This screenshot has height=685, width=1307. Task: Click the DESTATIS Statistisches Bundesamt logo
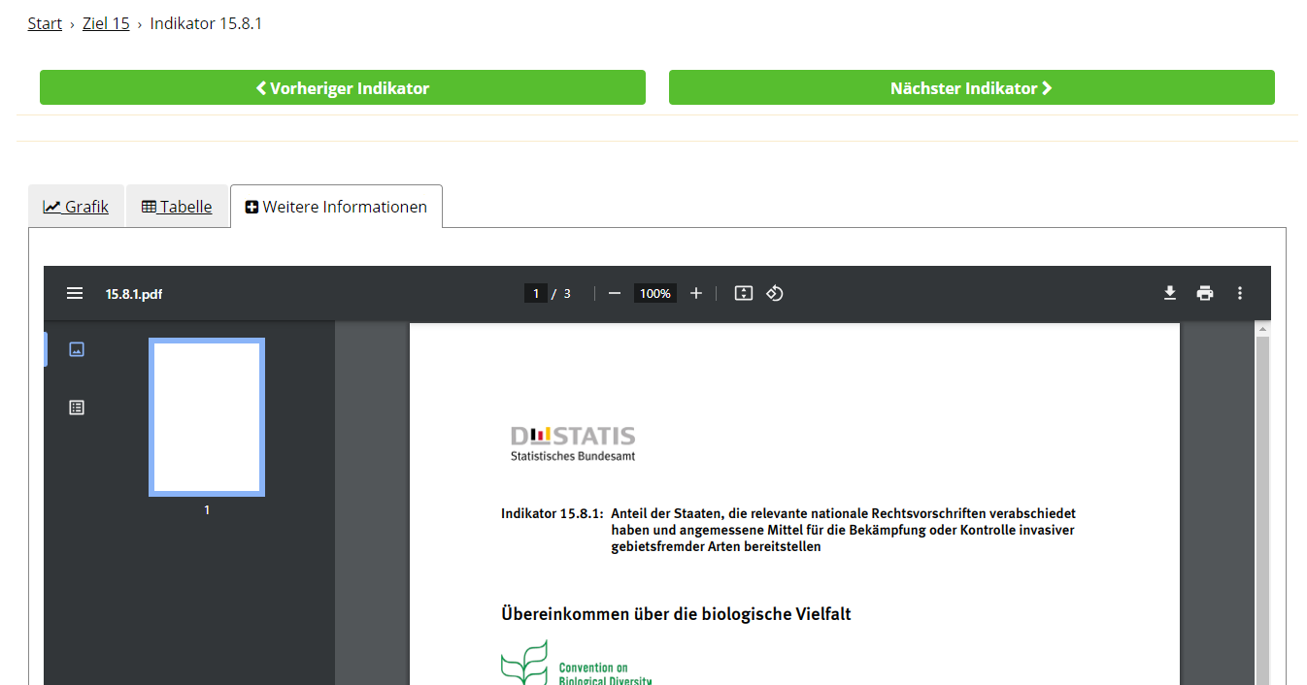point(573,443)
